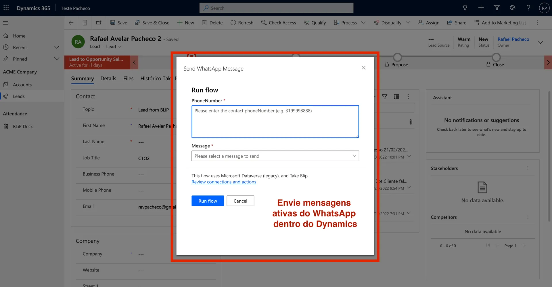Expand the Disqualify dropdown chevron
Image resolution: width=552 pixels, height=287 pixels.
tap(408, 23)
